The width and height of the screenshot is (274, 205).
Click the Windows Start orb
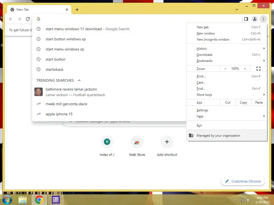click(x=7, y=200)
